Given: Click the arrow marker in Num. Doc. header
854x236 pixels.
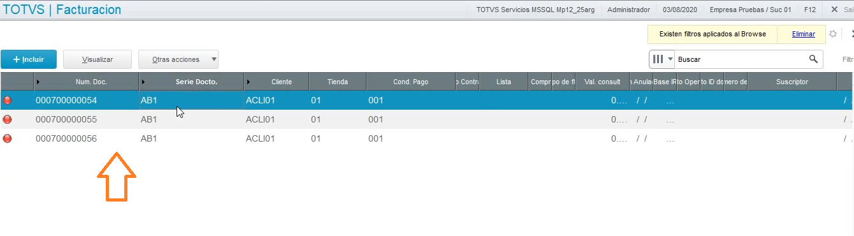Looking at the screenshot, I should pyautogui.click(x=38, y=82).
